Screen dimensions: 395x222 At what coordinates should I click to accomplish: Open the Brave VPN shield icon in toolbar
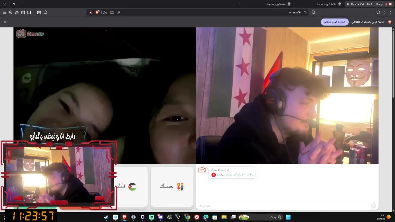click(x=10, y=12)
